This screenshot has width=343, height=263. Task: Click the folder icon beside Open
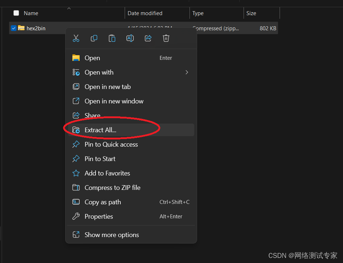pos(76,58)
